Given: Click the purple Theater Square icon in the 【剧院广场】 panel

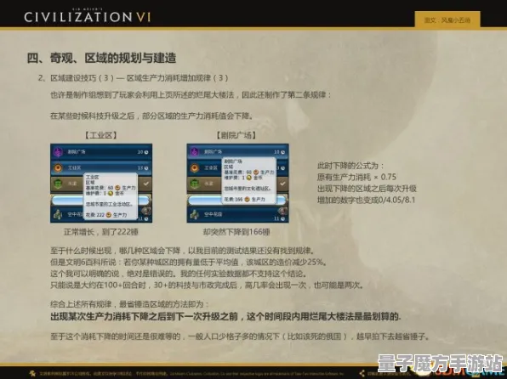Looking at the screenshot, I should [x=194, y=151].
